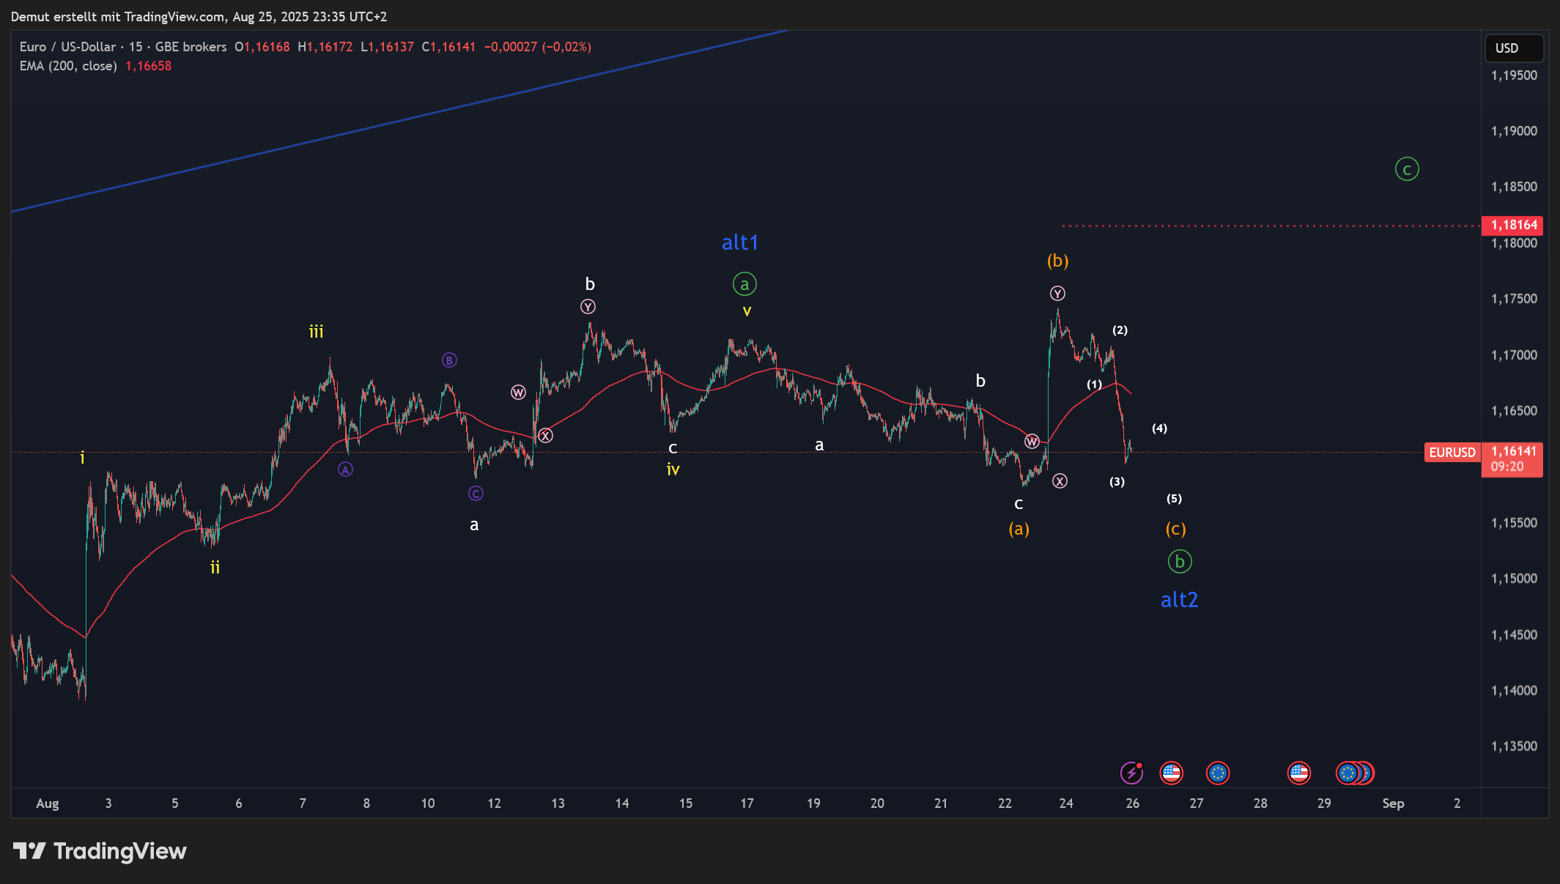Click the 1,19000 level on price axis
This screenshot has height=884, width=1560.
coord(1514,131)
